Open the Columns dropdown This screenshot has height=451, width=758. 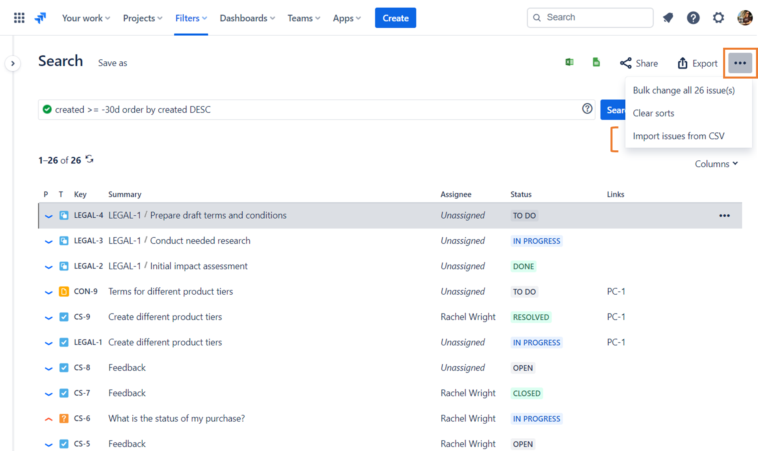(x=716, y=164)
